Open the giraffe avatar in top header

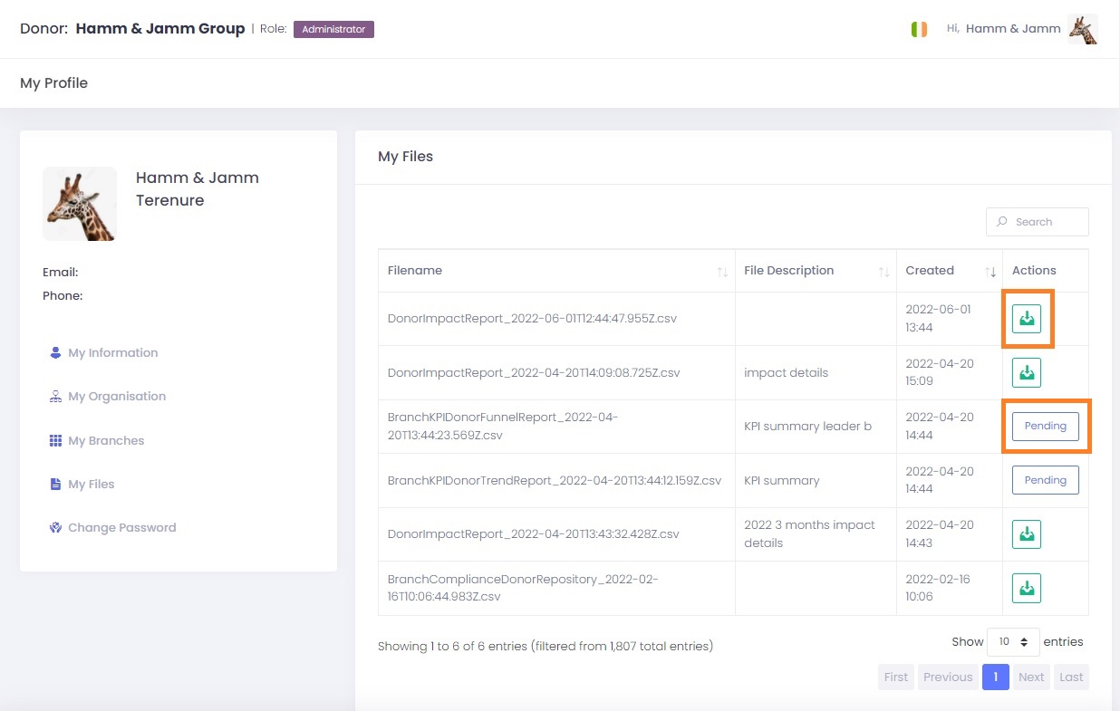click(x=1082, y=29)
